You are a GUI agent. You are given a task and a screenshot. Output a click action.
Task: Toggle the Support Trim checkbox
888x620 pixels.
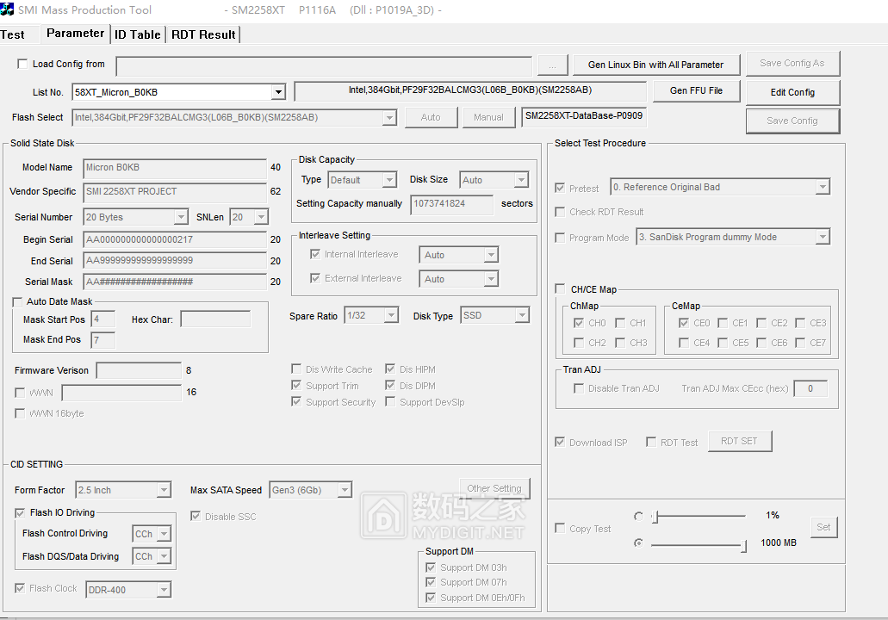pyautogui.click(x=296, y=386)
